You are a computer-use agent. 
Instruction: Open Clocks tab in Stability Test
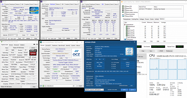[x=152, y=19]
